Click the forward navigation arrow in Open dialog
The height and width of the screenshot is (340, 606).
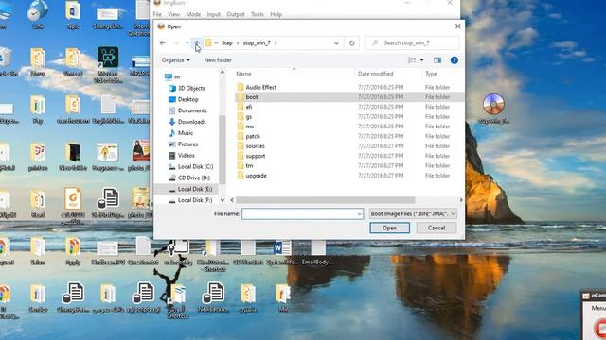click(176, 42)
